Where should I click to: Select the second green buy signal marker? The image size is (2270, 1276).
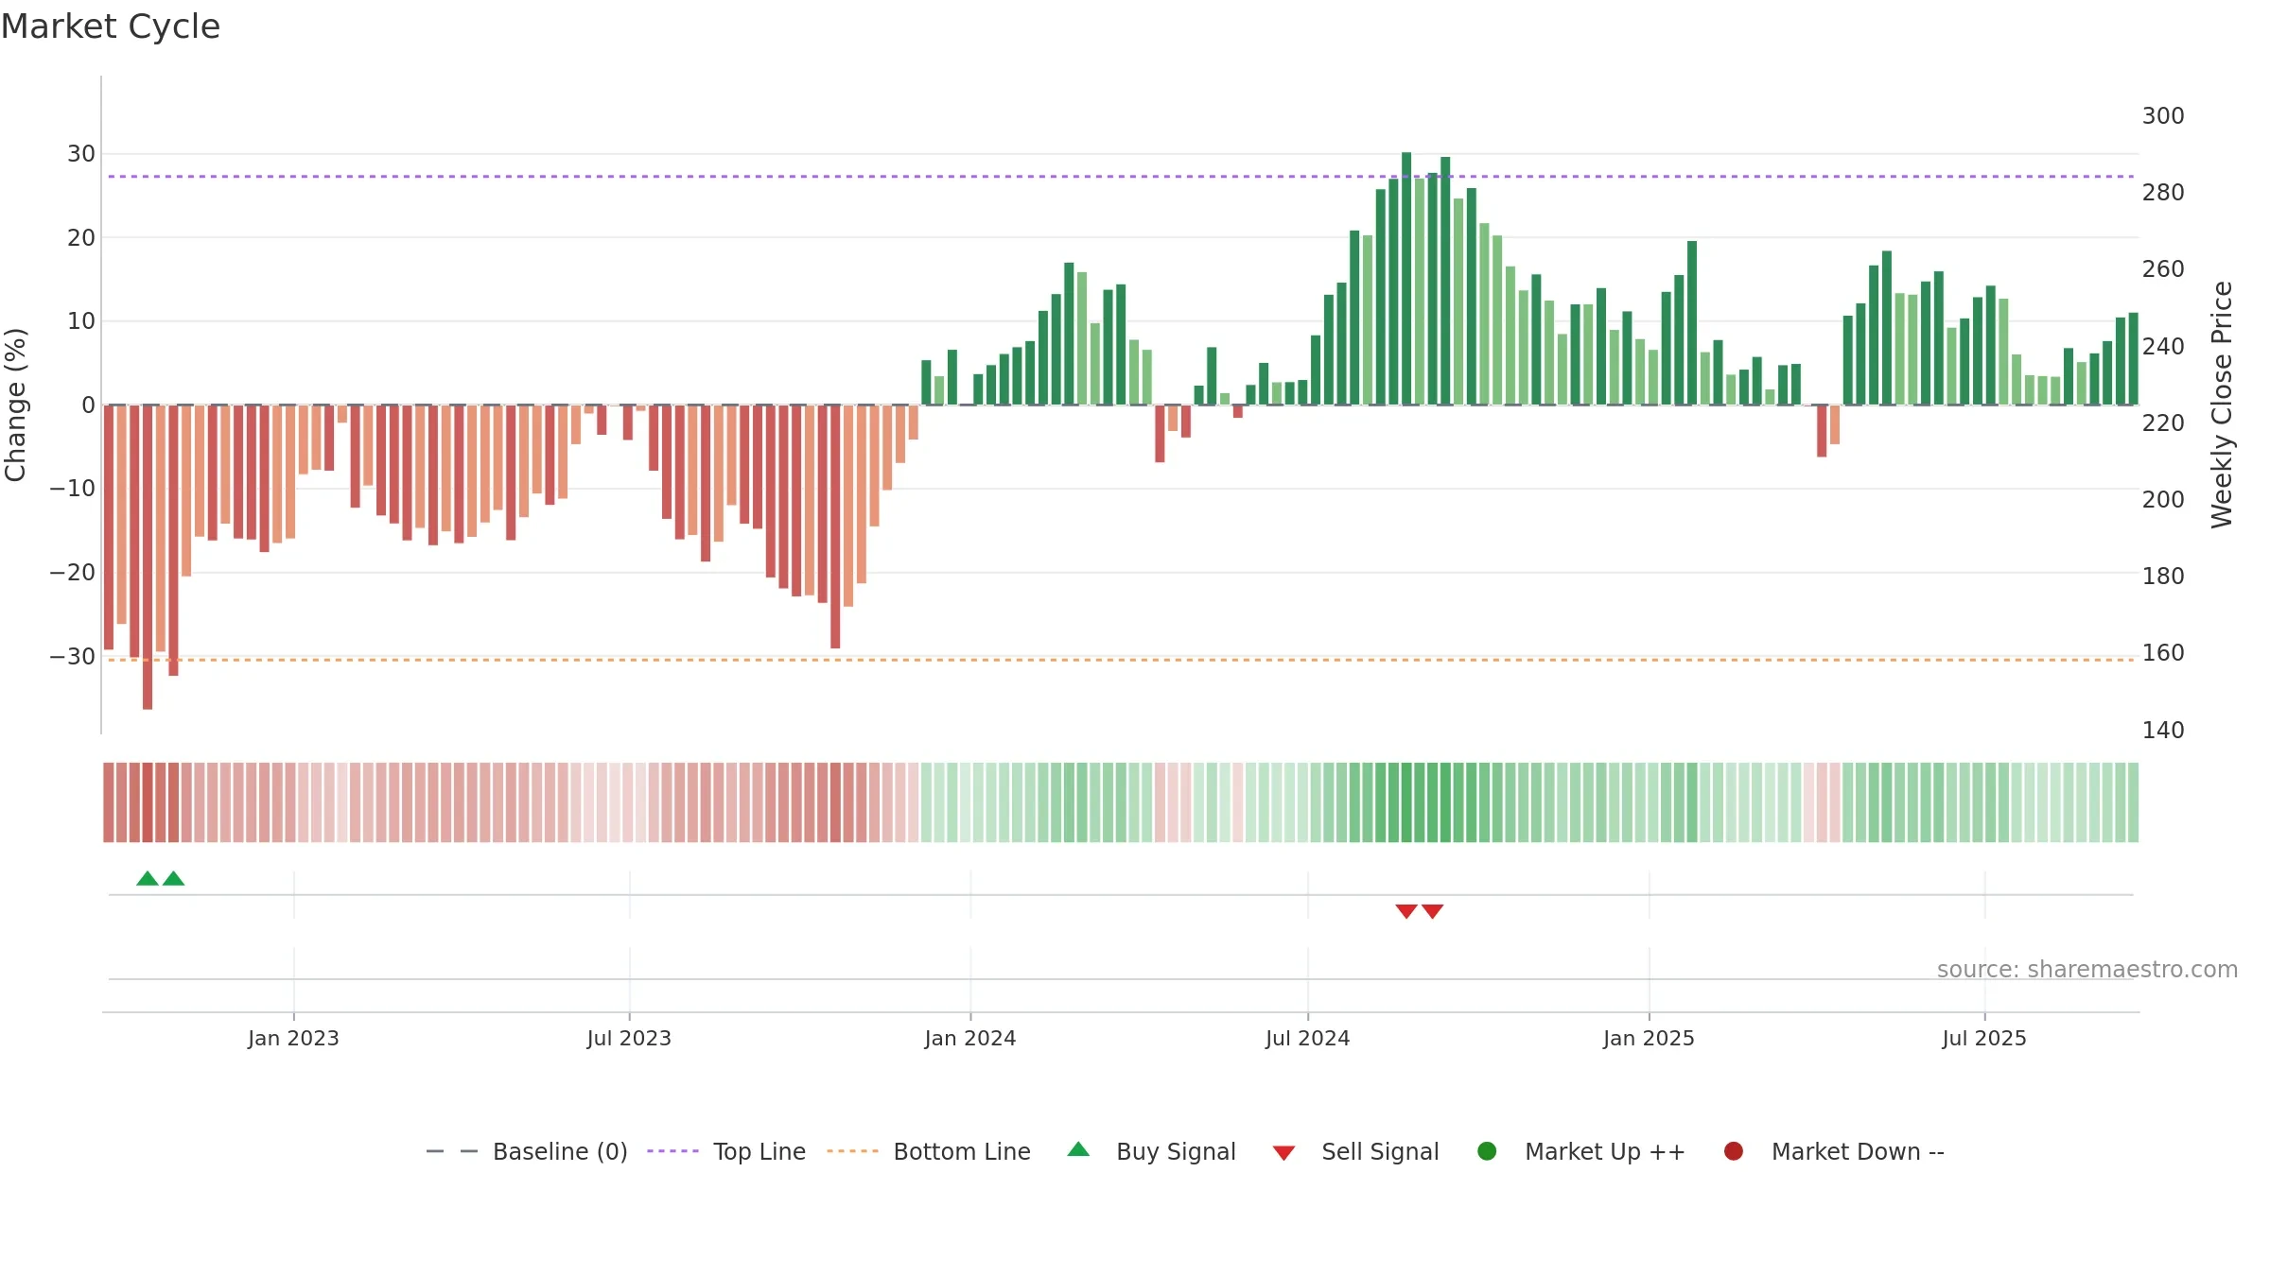coord(173,879)
